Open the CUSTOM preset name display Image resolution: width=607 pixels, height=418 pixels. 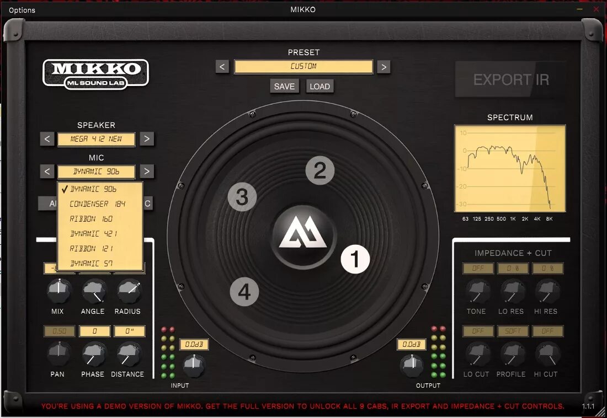303,67
